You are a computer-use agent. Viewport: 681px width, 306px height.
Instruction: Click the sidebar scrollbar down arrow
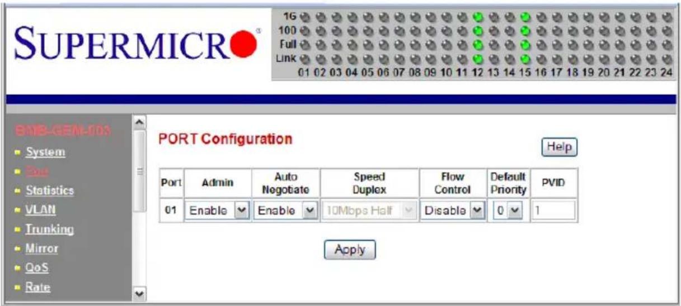point(139,294)
